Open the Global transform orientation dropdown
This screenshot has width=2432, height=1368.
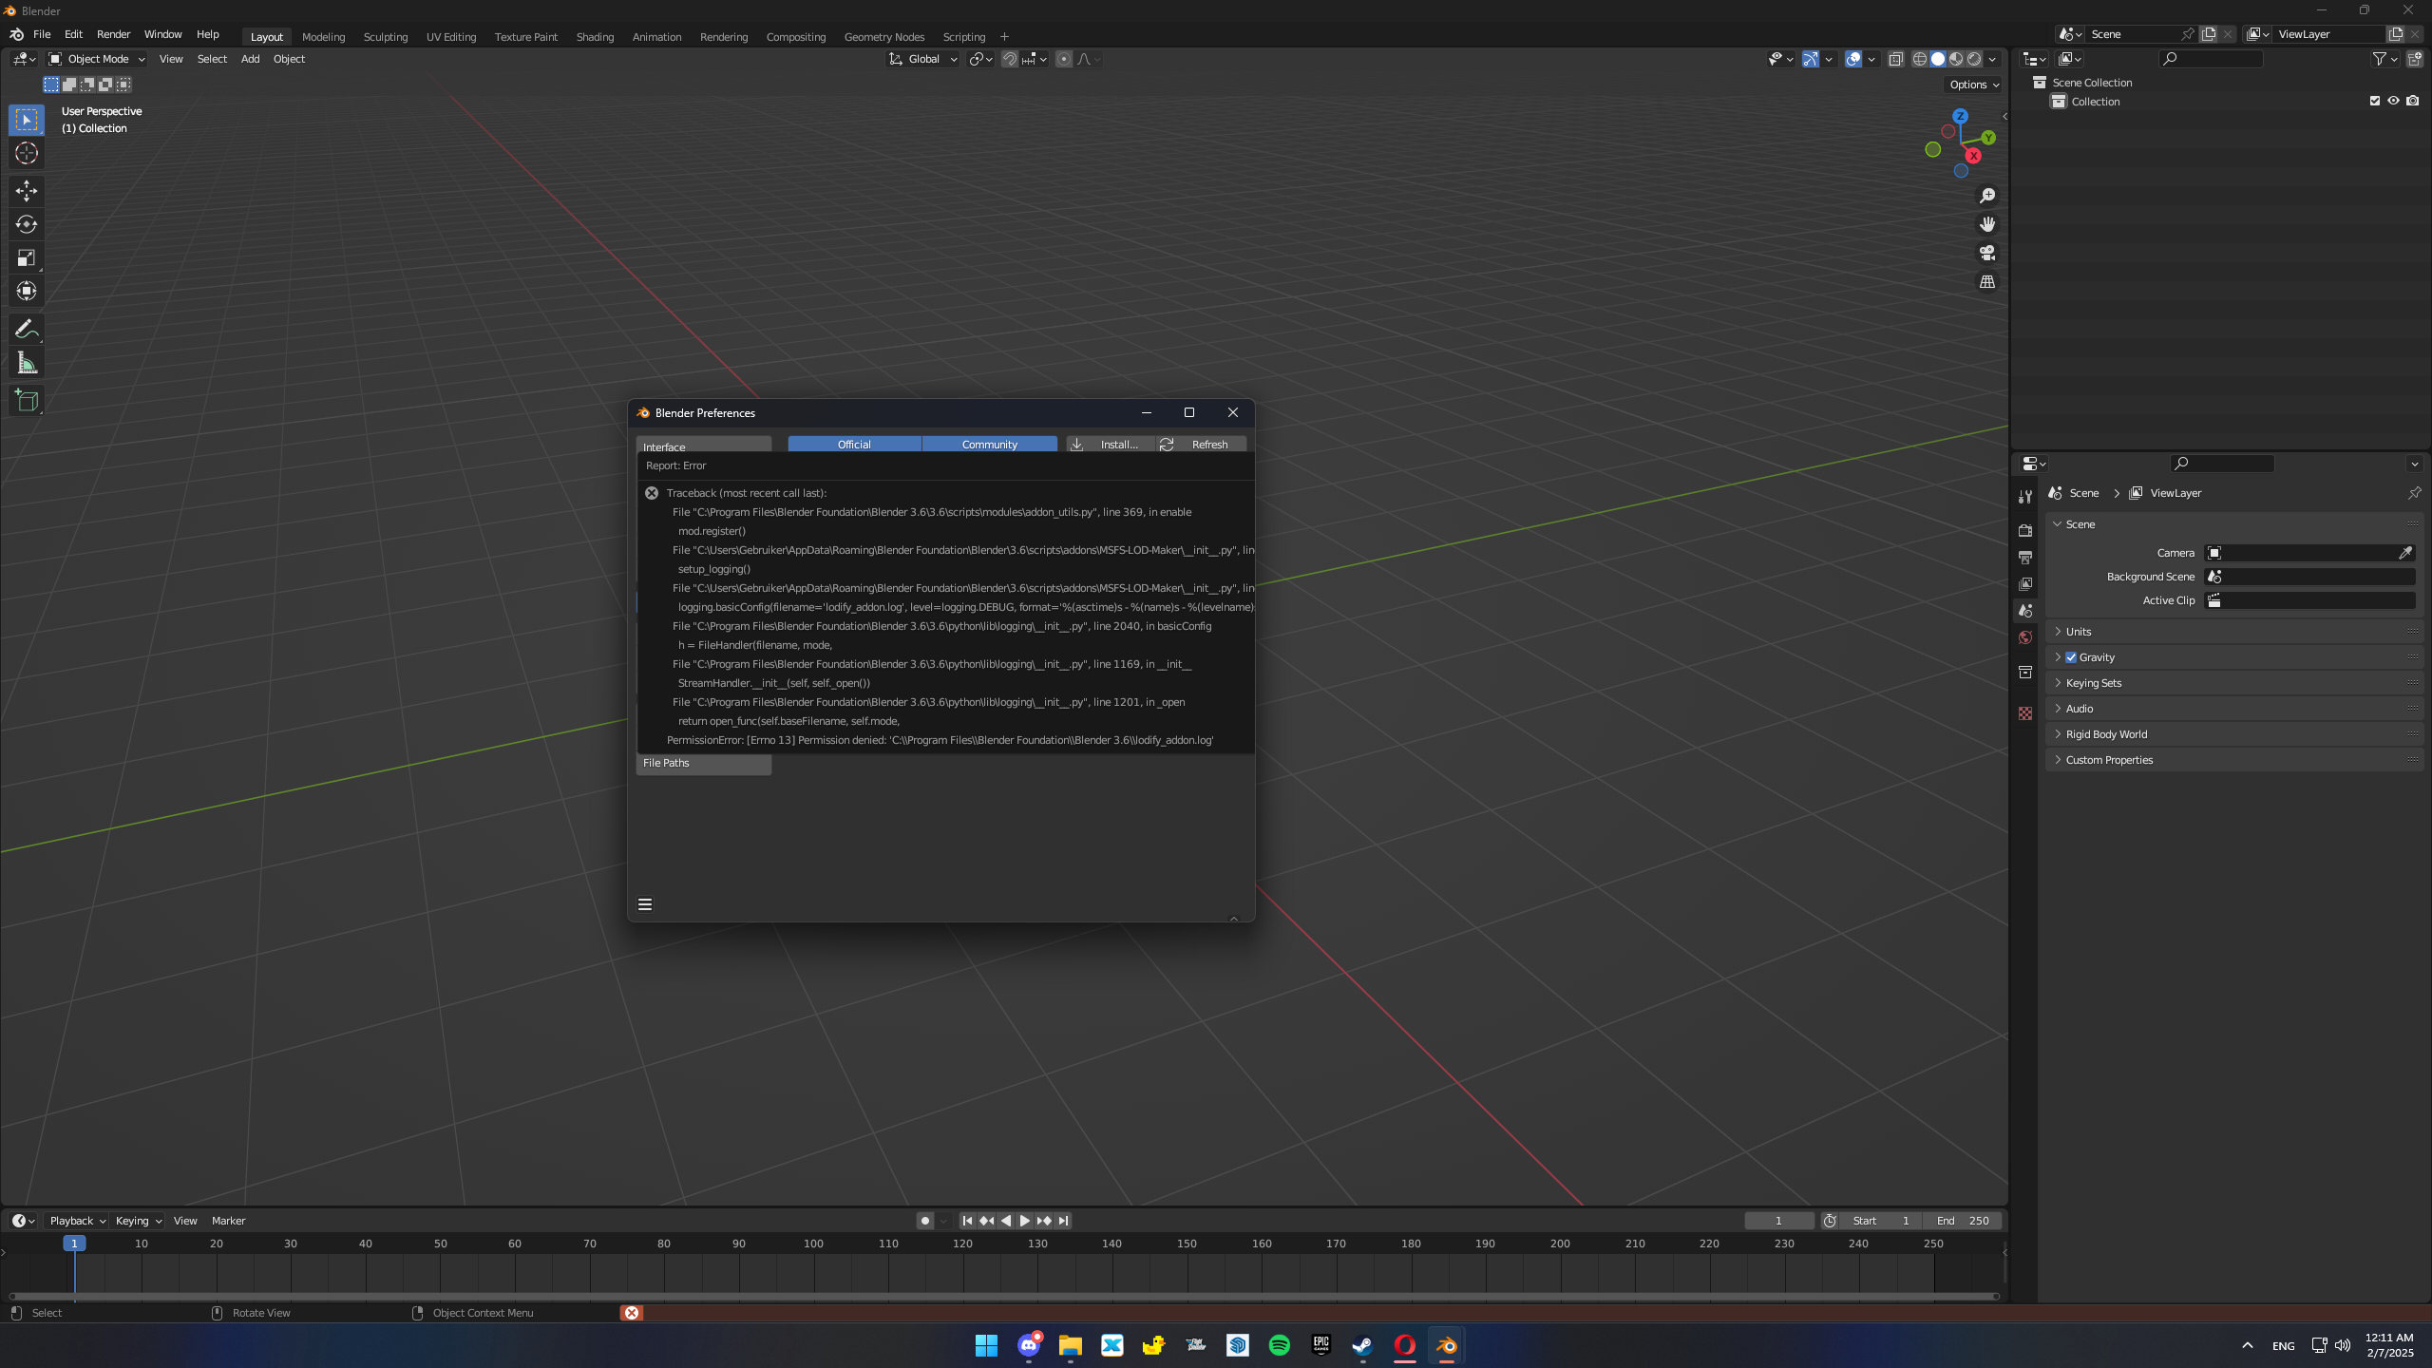point(923,59)
